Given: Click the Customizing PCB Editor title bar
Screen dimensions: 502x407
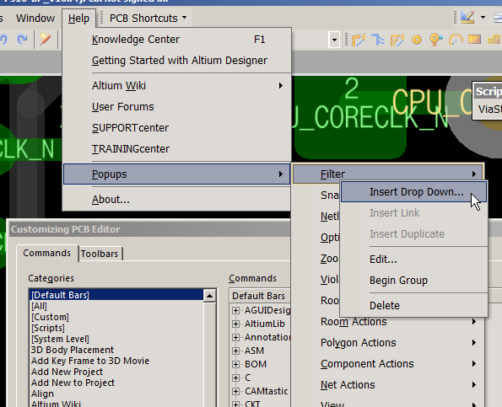Looking at the screenshot, I should pos(150,229).
